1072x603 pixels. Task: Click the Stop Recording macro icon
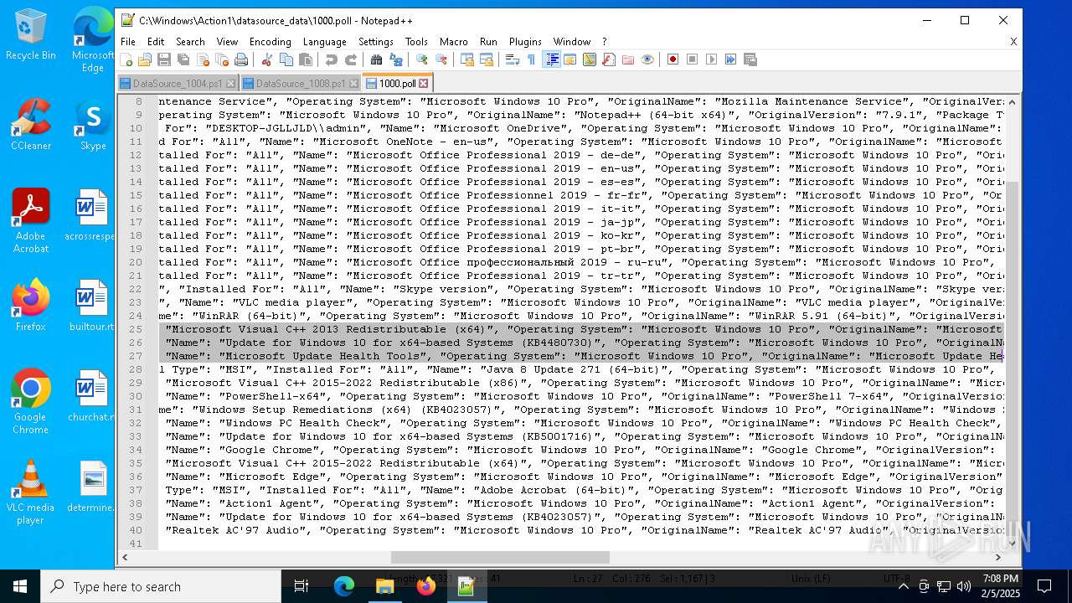point(693,59)
